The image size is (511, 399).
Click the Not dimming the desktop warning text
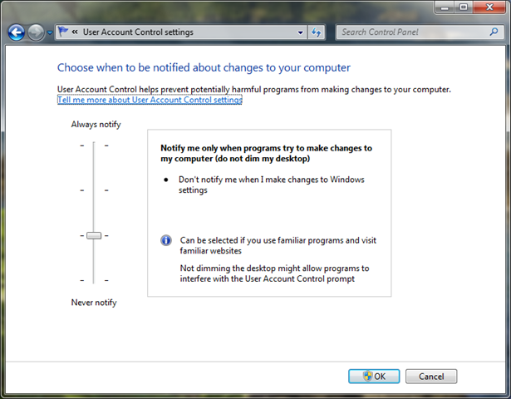tap(274, 273)
